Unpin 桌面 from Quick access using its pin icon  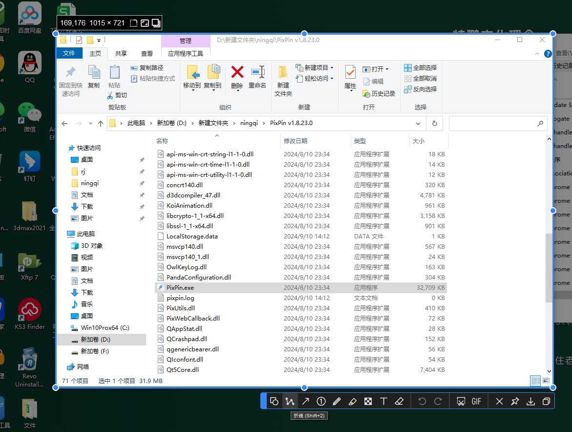142,160
